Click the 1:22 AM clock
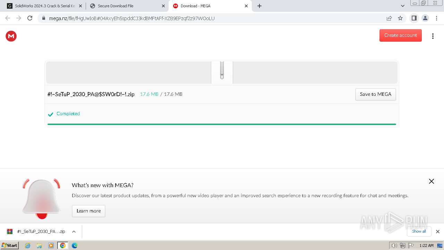 [x=426, y=245]
